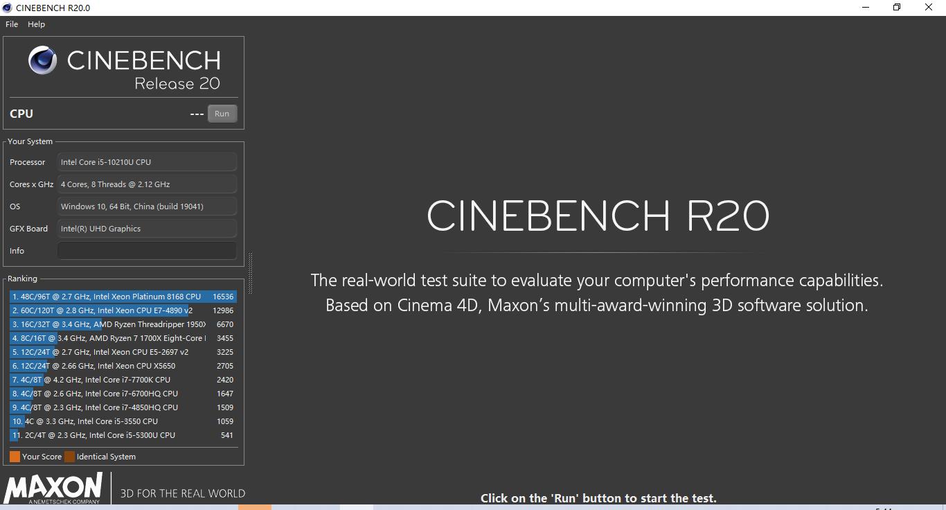The height and width of the screenshot is (510, 946).
Task: Select the Ryzen Threadripper 1950X ranking row
Action: [123, 324]
